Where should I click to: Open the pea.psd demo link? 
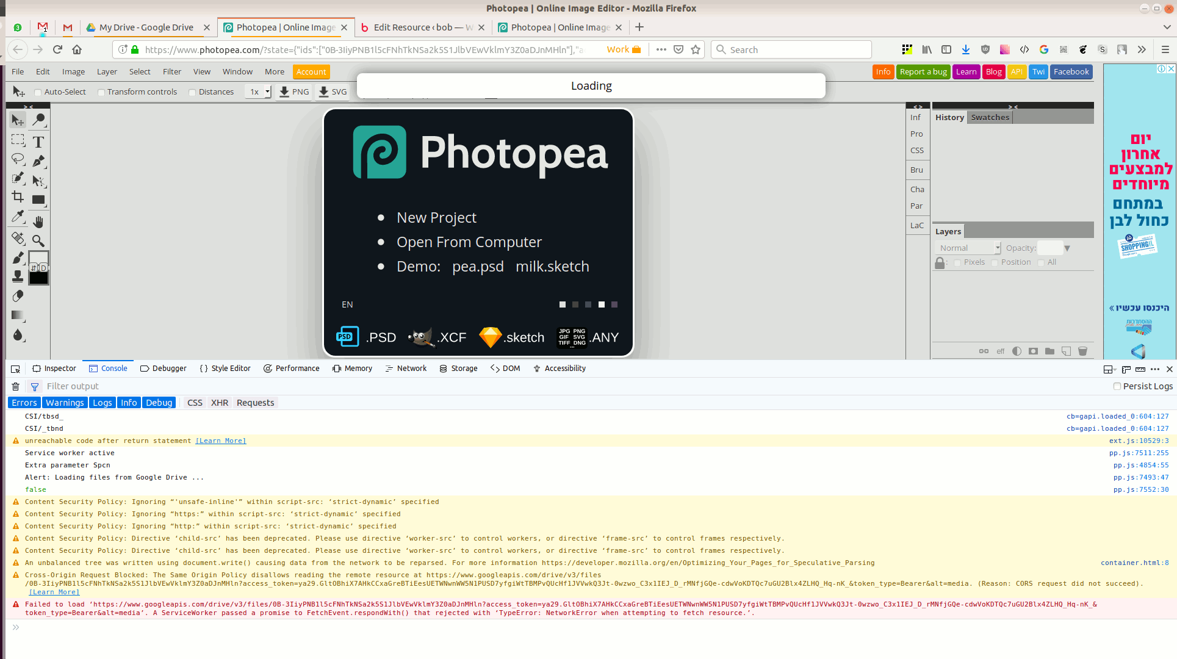click(x=478, y=267)
